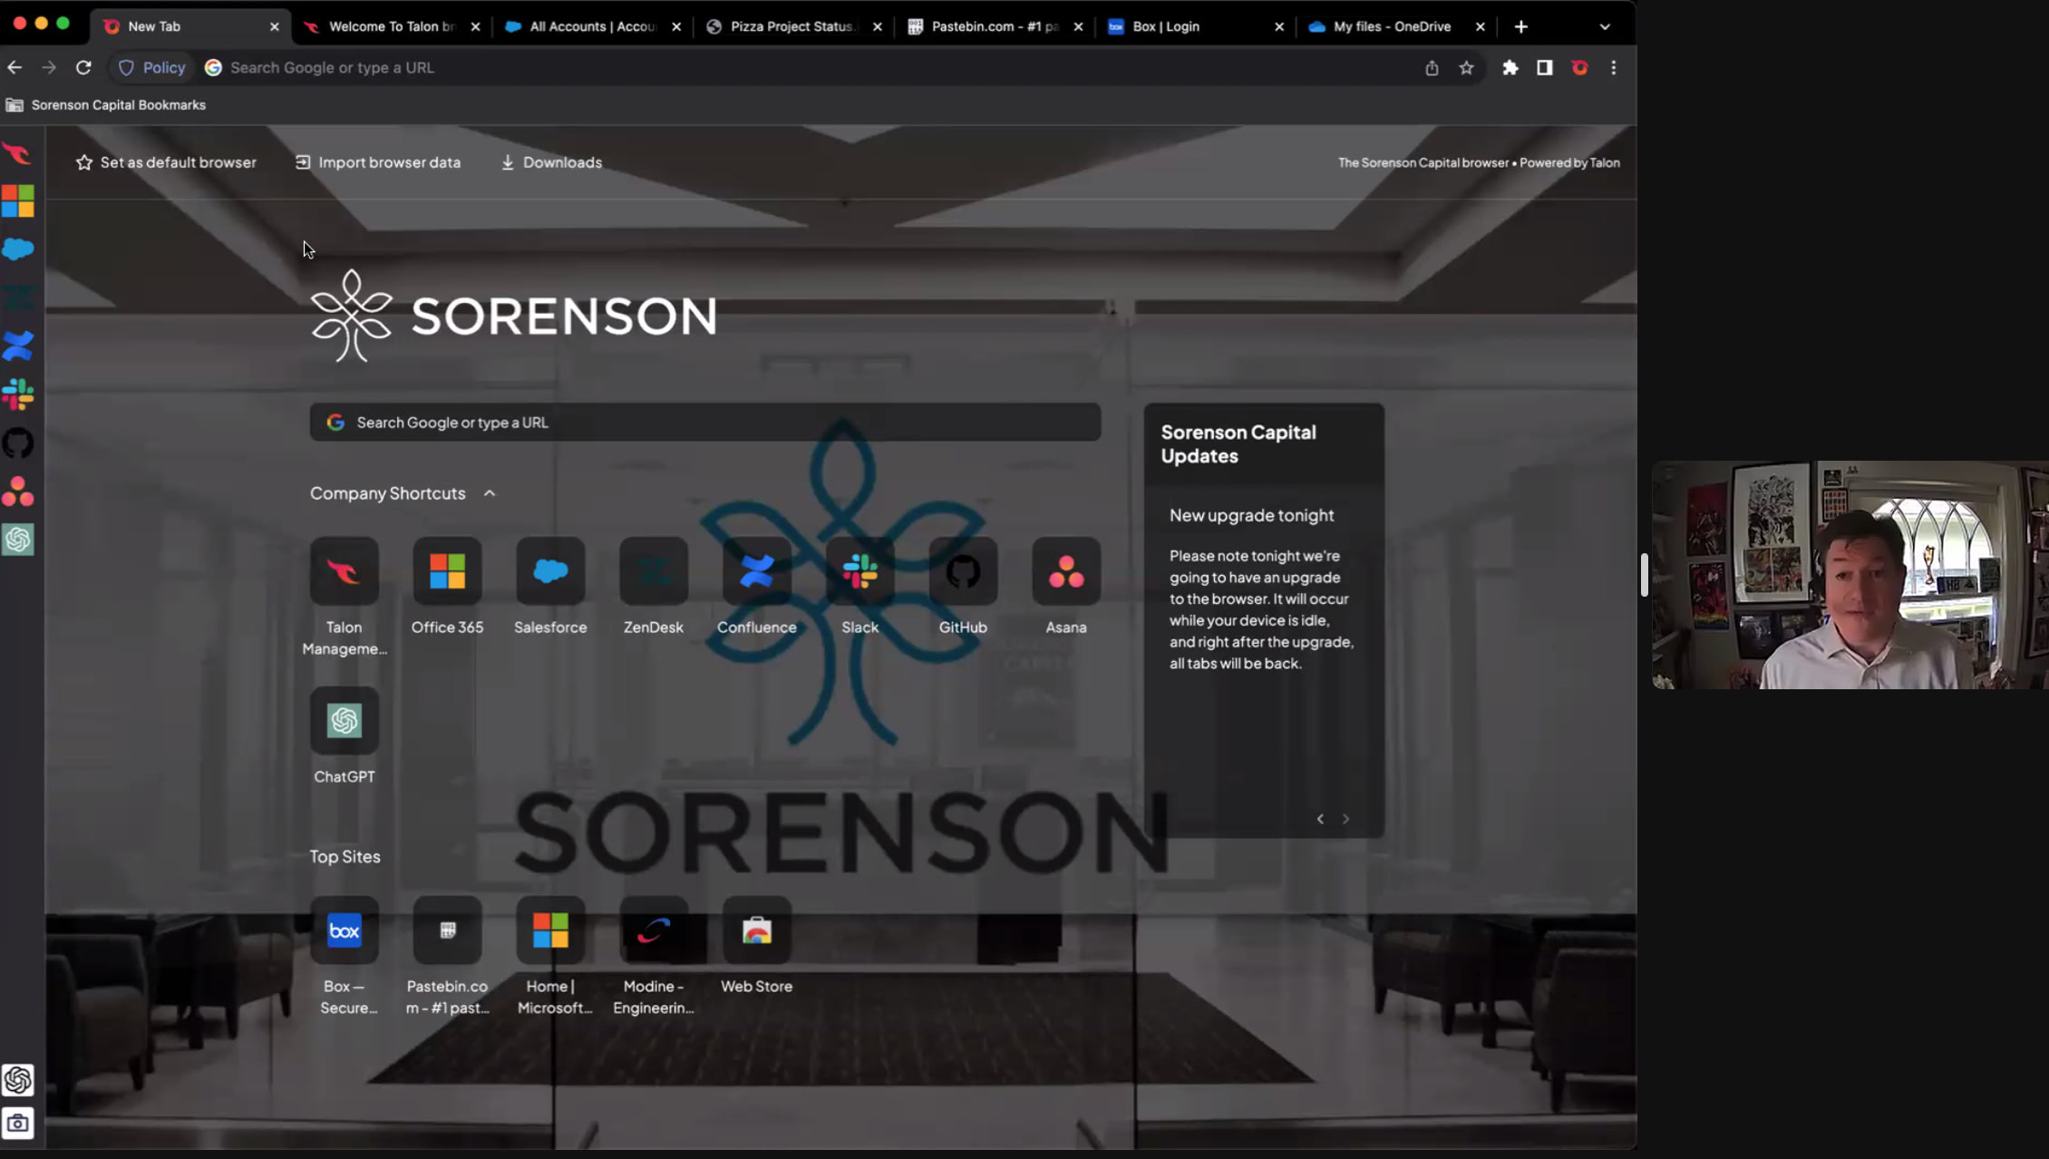Open Asana icon in left sidebar
This screenshot has height=1159, width=2049.
17,492
